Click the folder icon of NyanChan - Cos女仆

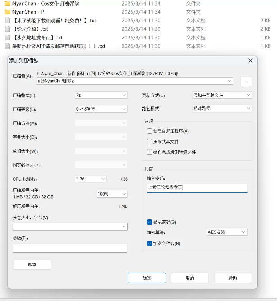click(7, 3)
